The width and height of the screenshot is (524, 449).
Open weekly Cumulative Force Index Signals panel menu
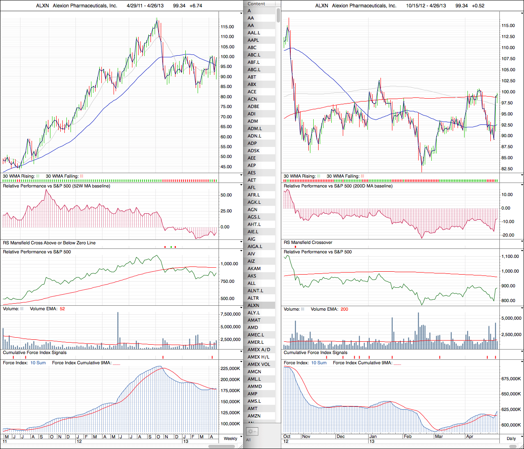241,352
